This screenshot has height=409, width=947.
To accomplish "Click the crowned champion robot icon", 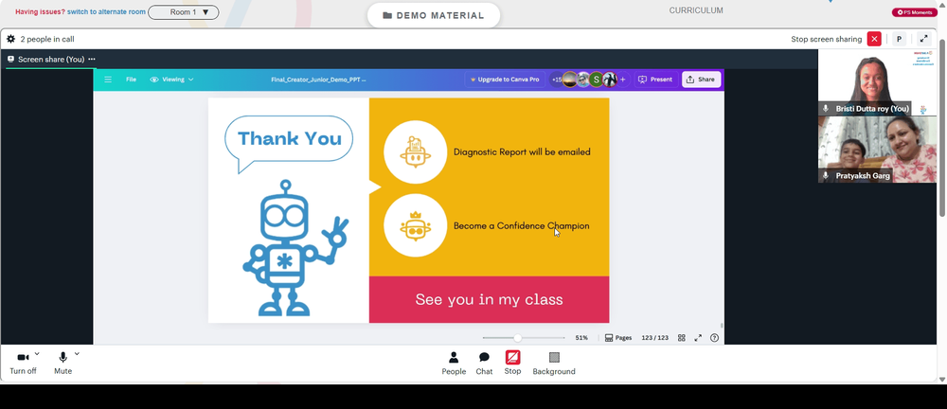I will coord(416,225).
